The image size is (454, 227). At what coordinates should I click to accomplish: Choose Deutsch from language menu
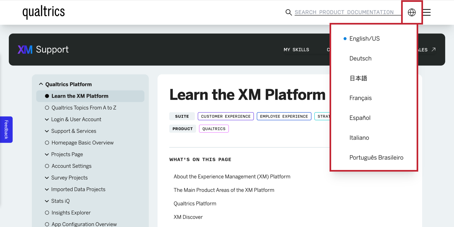[x=360, y=58]
